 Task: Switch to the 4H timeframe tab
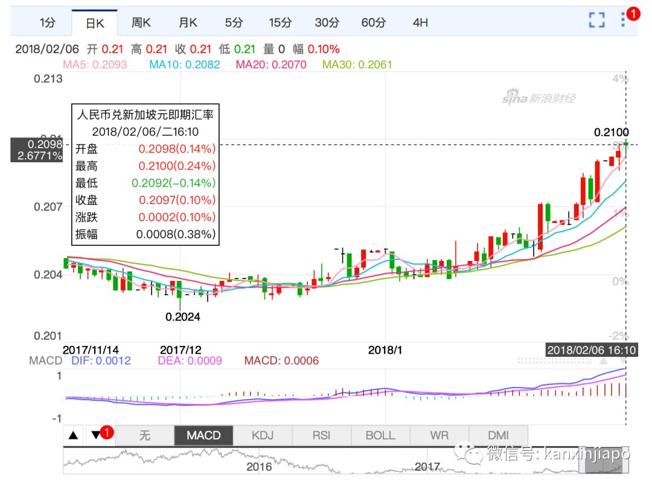pyautogui.click(x=420, y=23)
